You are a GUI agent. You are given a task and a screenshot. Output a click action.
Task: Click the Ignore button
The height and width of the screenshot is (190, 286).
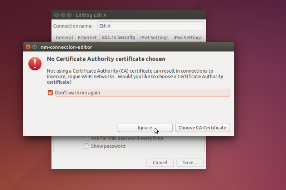pyautogui.click(x=145, y=128)
